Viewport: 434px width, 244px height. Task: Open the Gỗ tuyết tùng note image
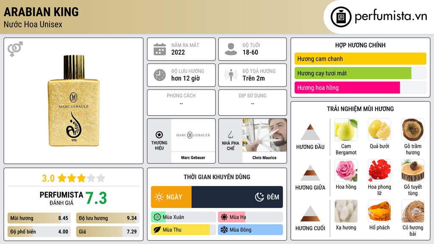pos(413,170)
